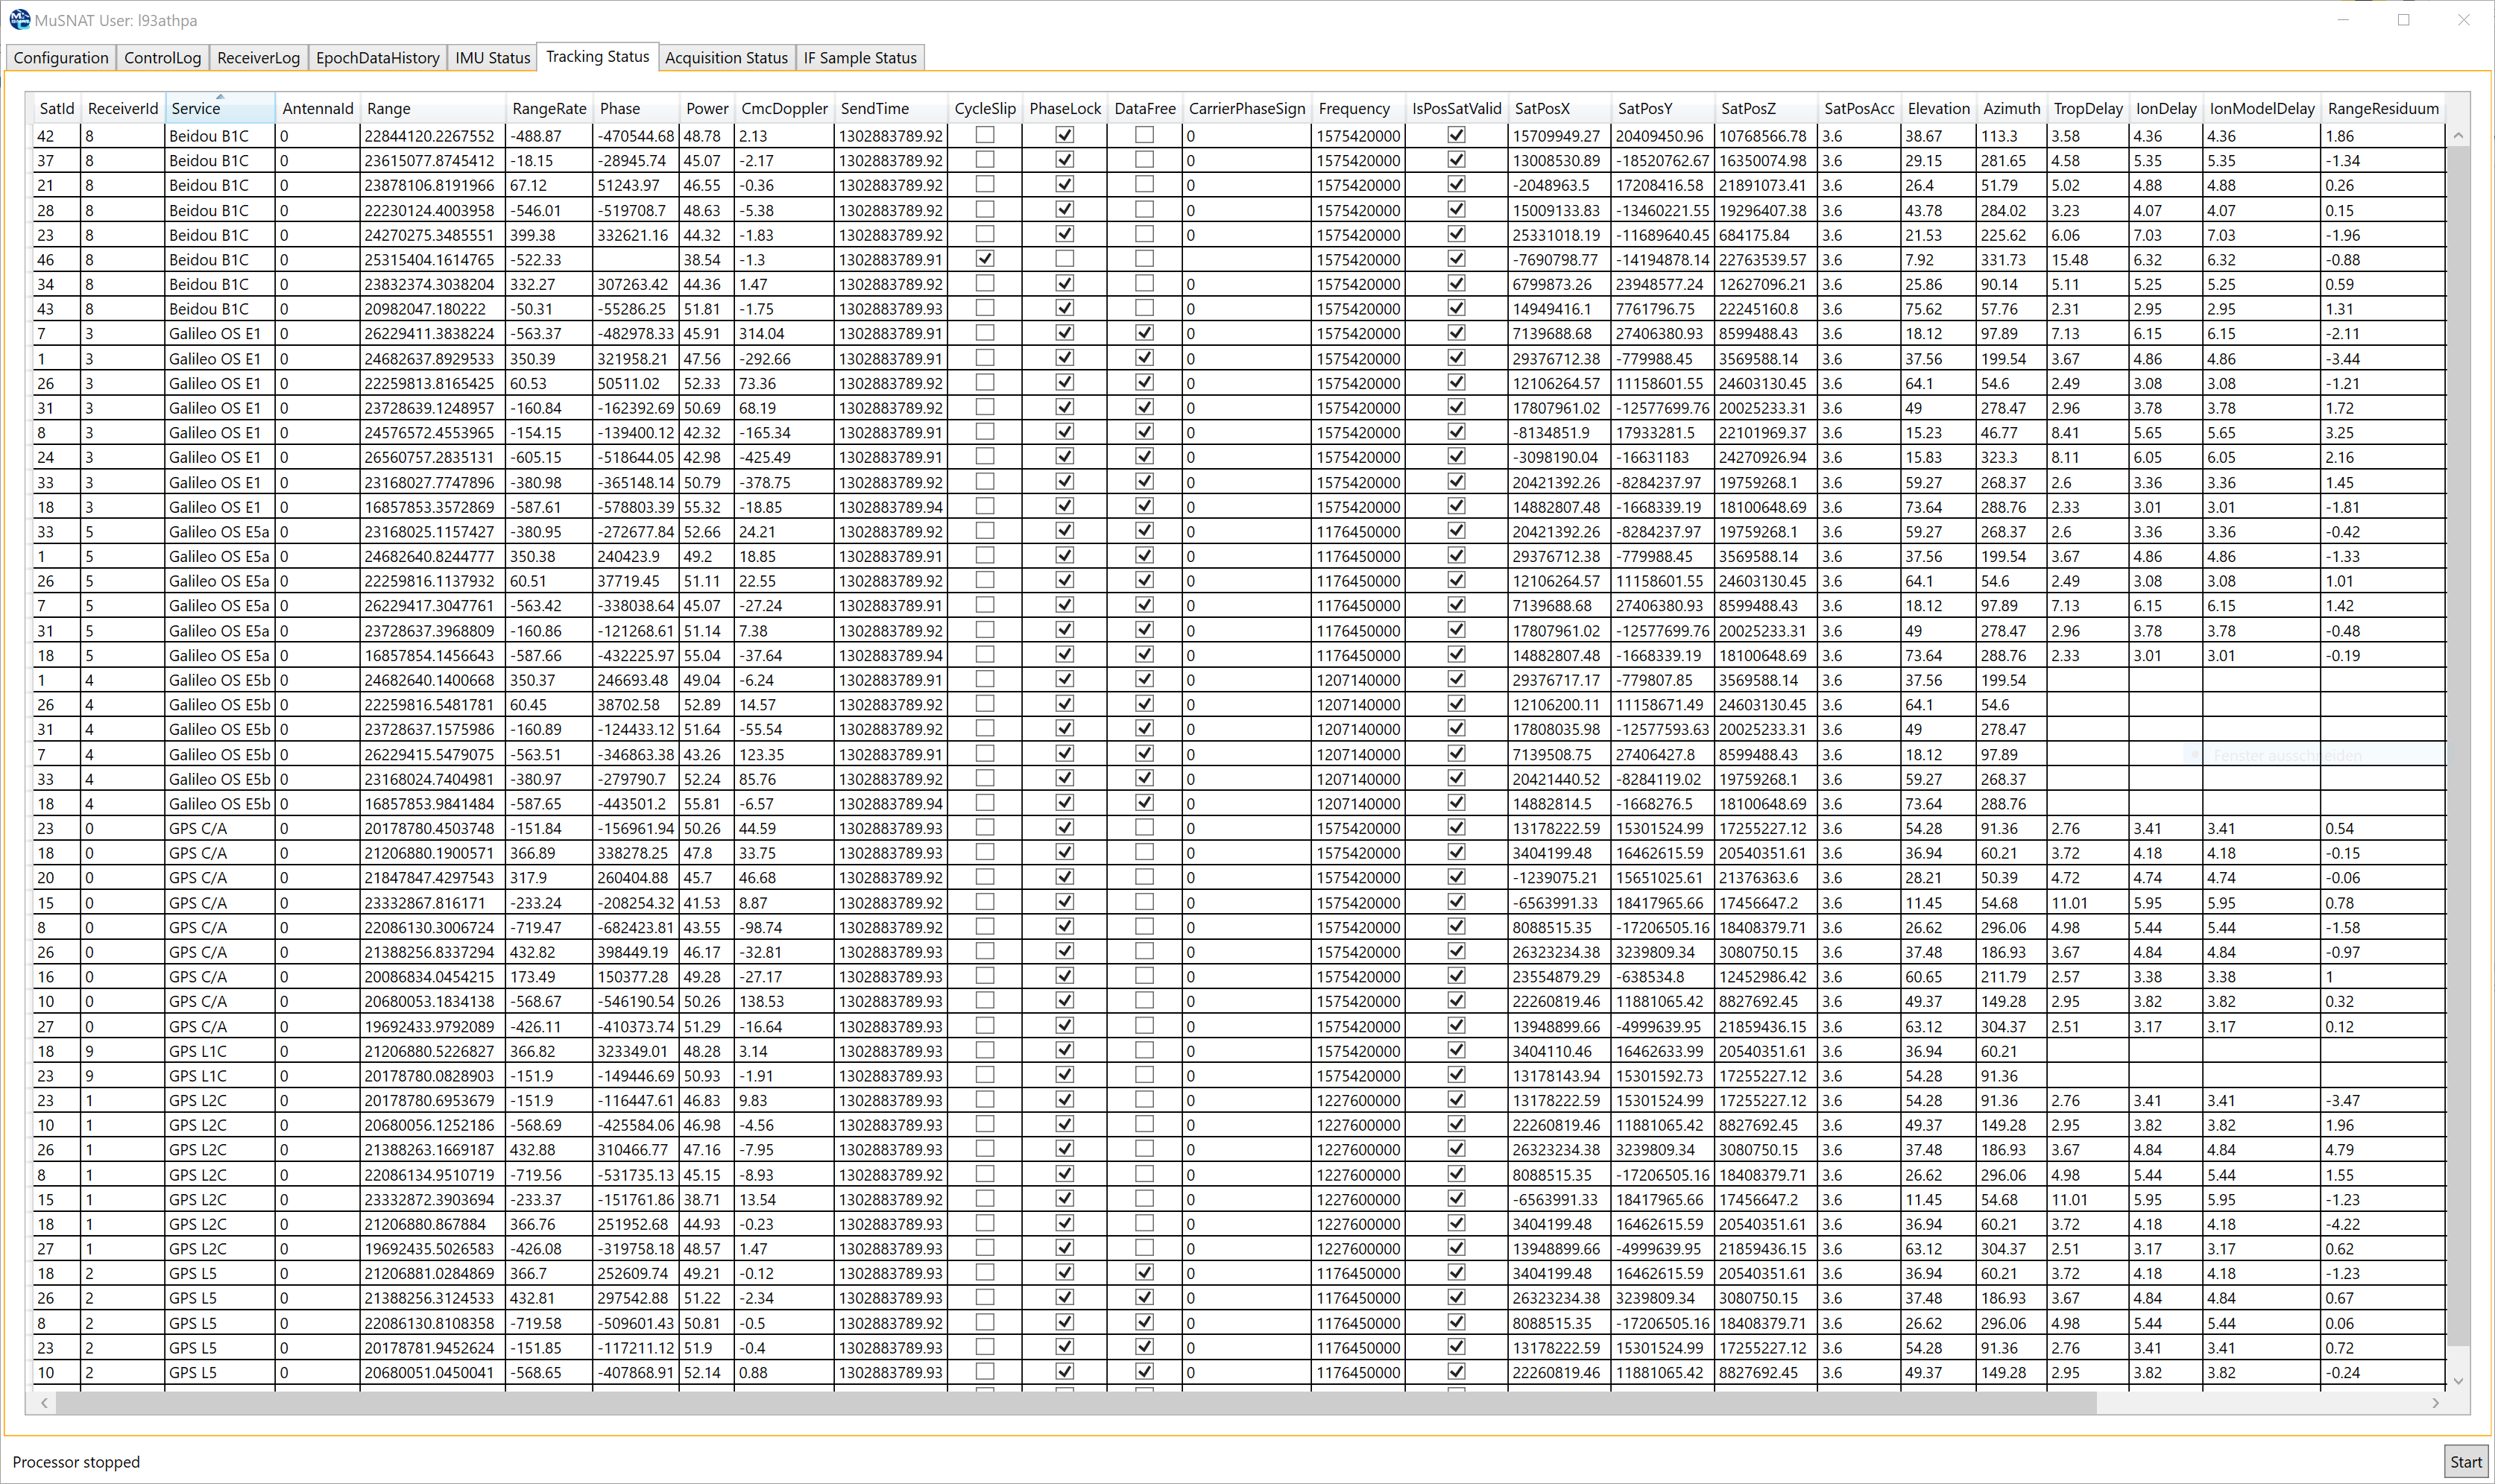Select the SatPosX cell "-7690798.77"
This screenshot has width=2495, height=1484.
click(x=1559, y=259)
